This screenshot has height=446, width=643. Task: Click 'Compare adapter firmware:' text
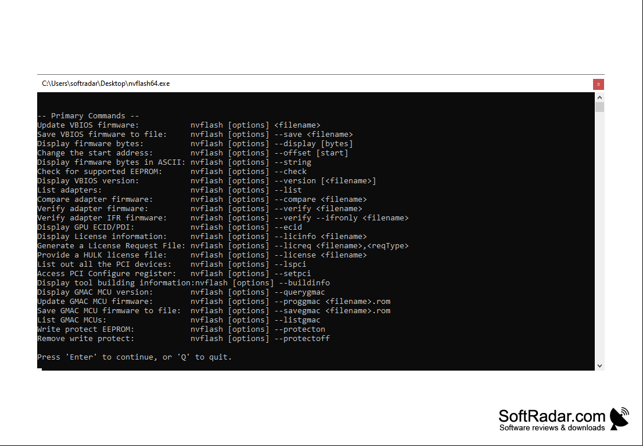tap(95, 200)
